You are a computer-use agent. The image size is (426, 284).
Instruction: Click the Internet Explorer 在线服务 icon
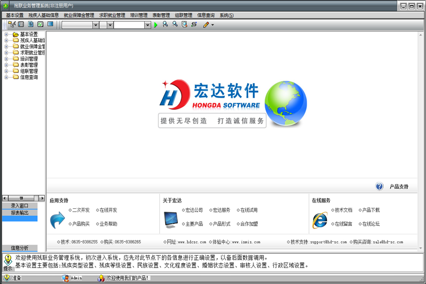tap(320, 220)
